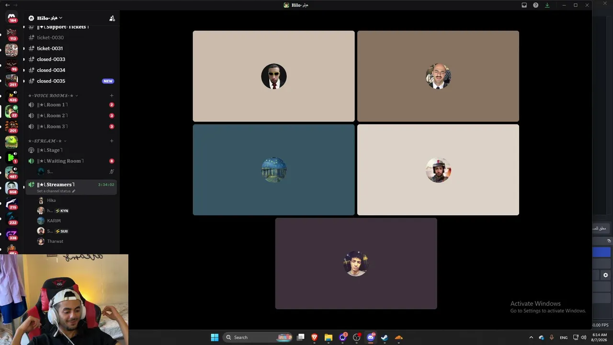Select the server icon with badge 22
The width and height of the screenshot is (613, 345).
click(x=11, y=111)
